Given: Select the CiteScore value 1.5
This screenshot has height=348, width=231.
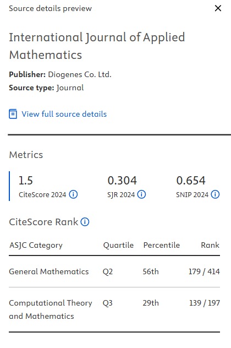Looking at the screenshot, I should (26, 180).
